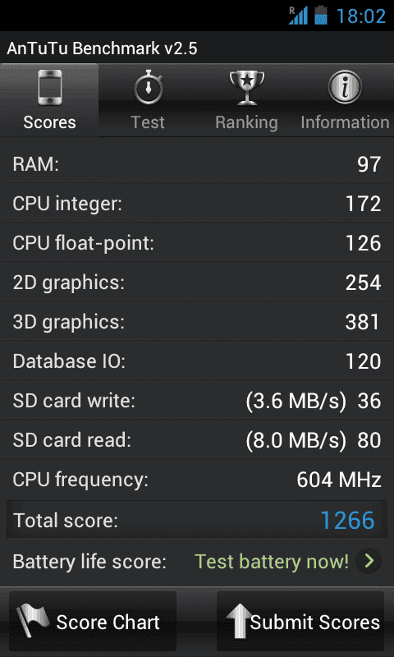Tap the stopwatch Test icon
Image resolution: width=394 pixels, height=657 pixels.
pyautogui.click(x=148, y=88)
